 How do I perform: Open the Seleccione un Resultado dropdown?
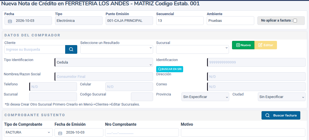pyautogui.click(x=117, y=49)
